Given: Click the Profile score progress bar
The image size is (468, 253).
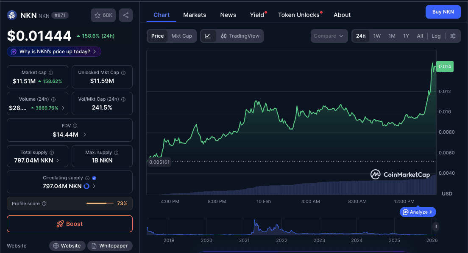Looking at the screenshot, I should 100,203.
